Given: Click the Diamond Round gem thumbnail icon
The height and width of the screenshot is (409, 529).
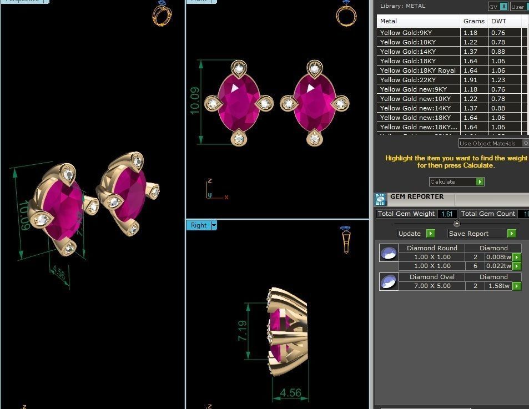Looking at the screenshot, I should click(389, 253).
